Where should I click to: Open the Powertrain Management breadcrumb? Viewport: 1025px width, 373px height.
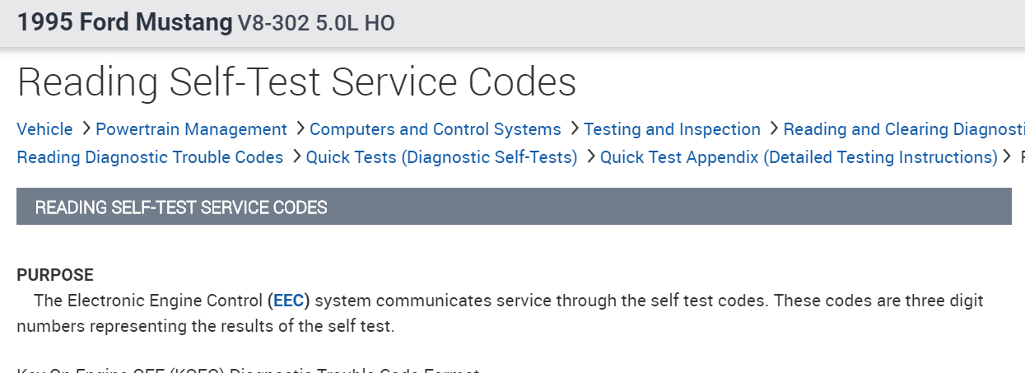191,129
